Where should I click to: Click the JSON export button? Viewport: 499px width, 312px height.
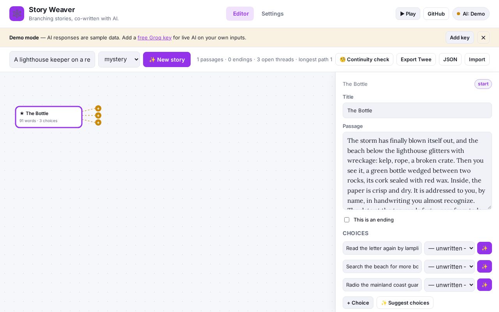point(450,59)
